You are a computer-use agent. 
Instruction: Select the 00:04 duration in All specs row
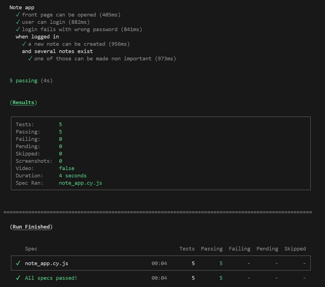[x=159, y=278]
